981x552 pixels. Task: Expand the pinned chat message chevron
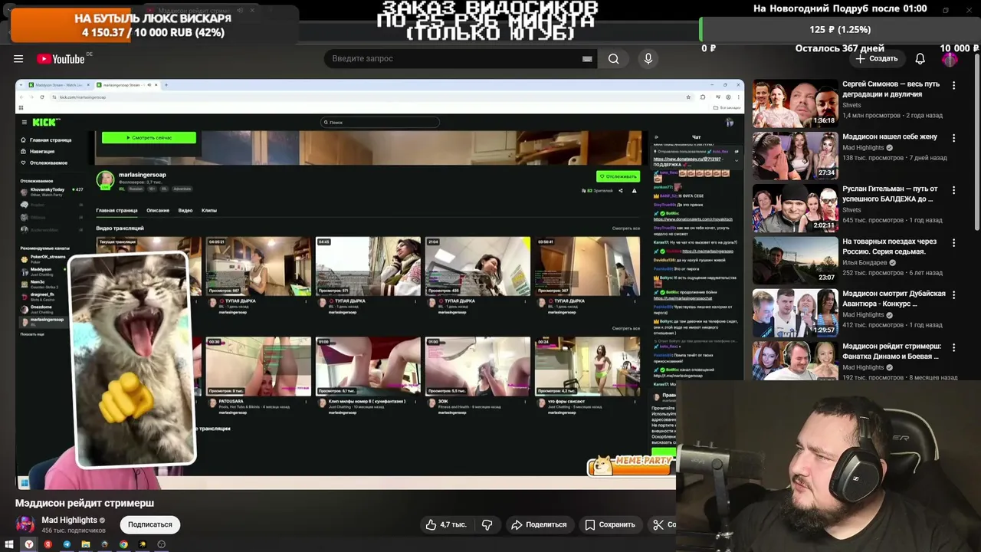[737, 159]
